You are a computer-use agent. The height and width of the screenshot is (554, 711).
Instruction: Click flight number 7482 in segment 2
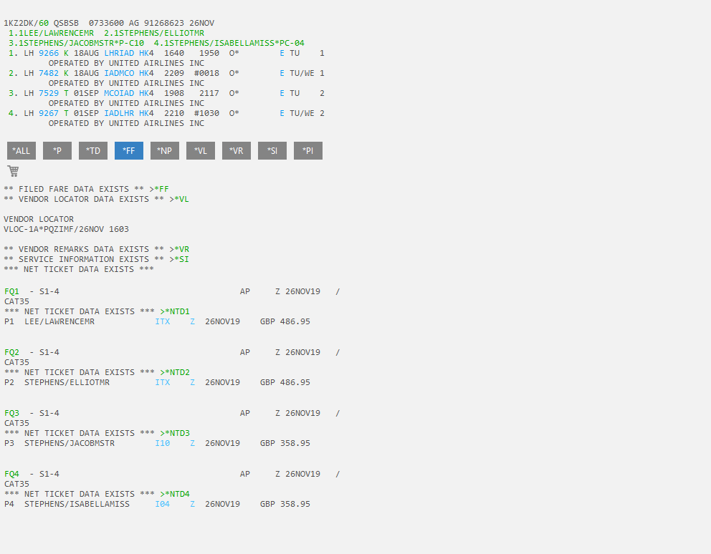coord(49,73)
